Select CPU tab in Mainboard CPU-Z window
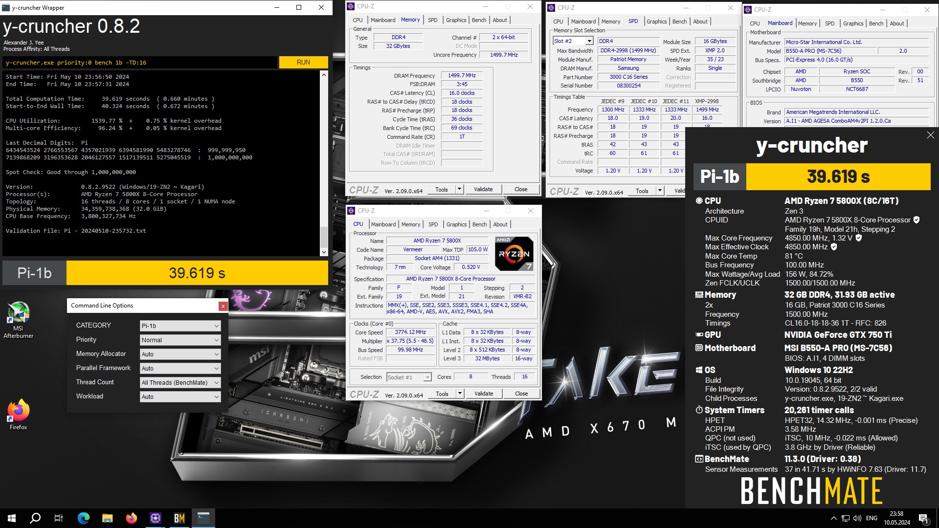The width and height of the screenshot is (939, 528). [x=755, y=23]
